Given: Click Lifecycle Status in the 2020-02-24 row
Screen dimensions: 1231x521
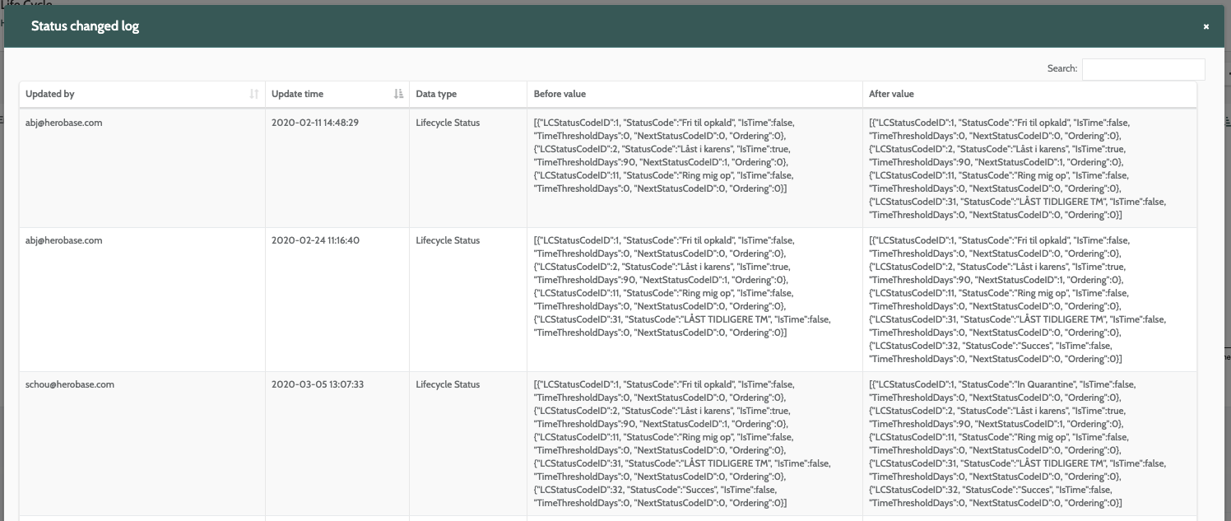Looking at the screenshot, I should pos(448,240).
